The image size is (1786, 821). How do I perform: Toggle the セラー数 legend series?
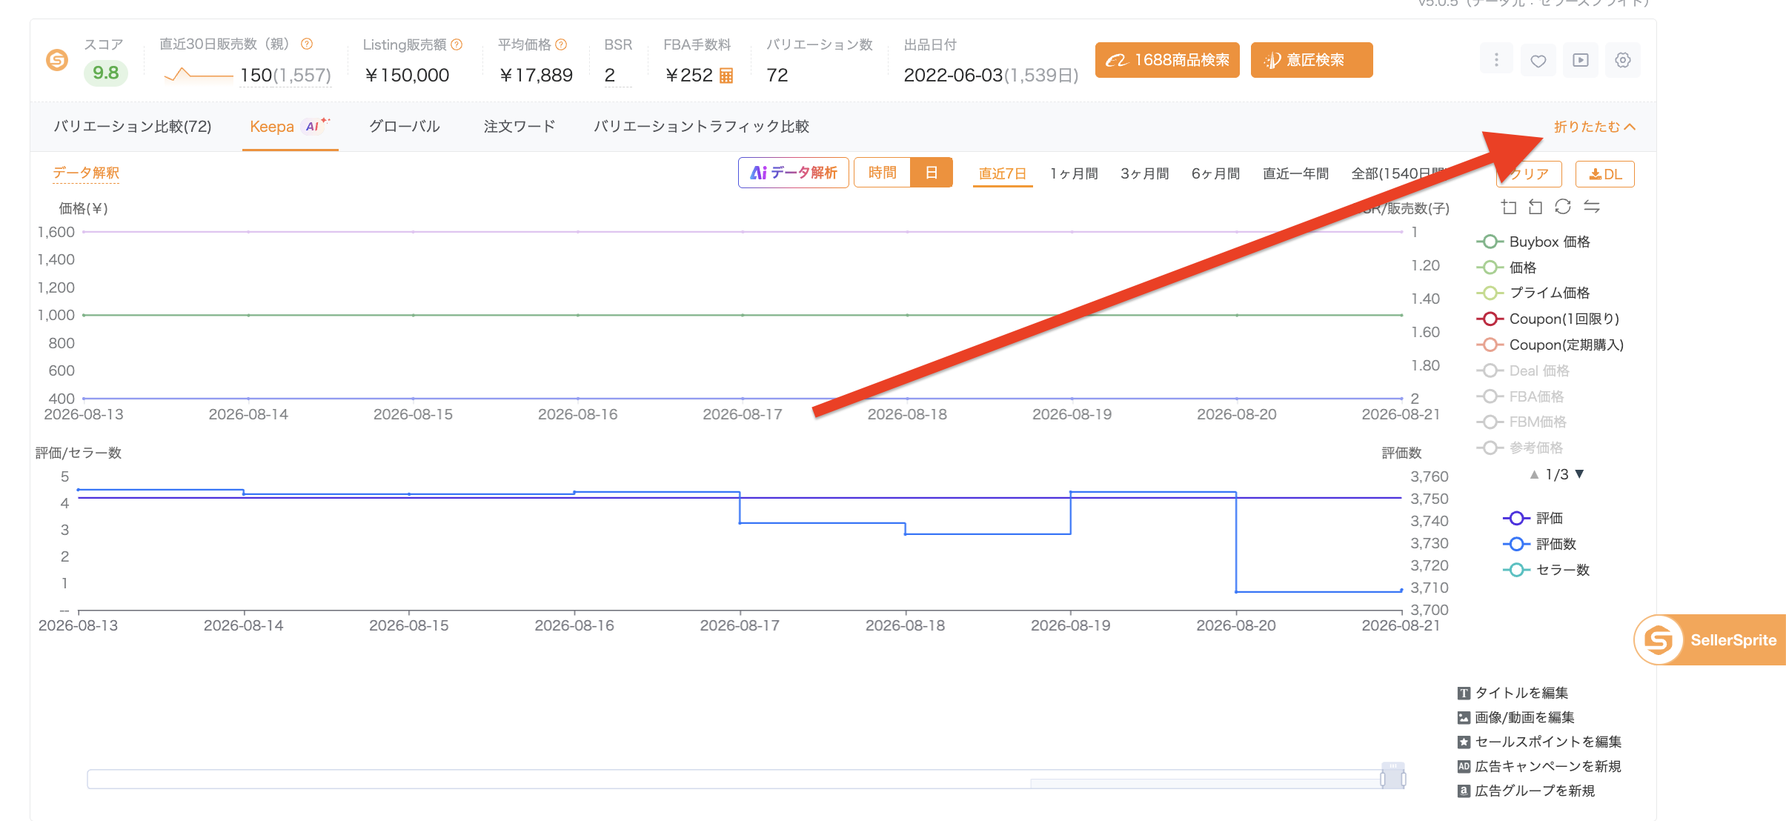(1547, 570)
